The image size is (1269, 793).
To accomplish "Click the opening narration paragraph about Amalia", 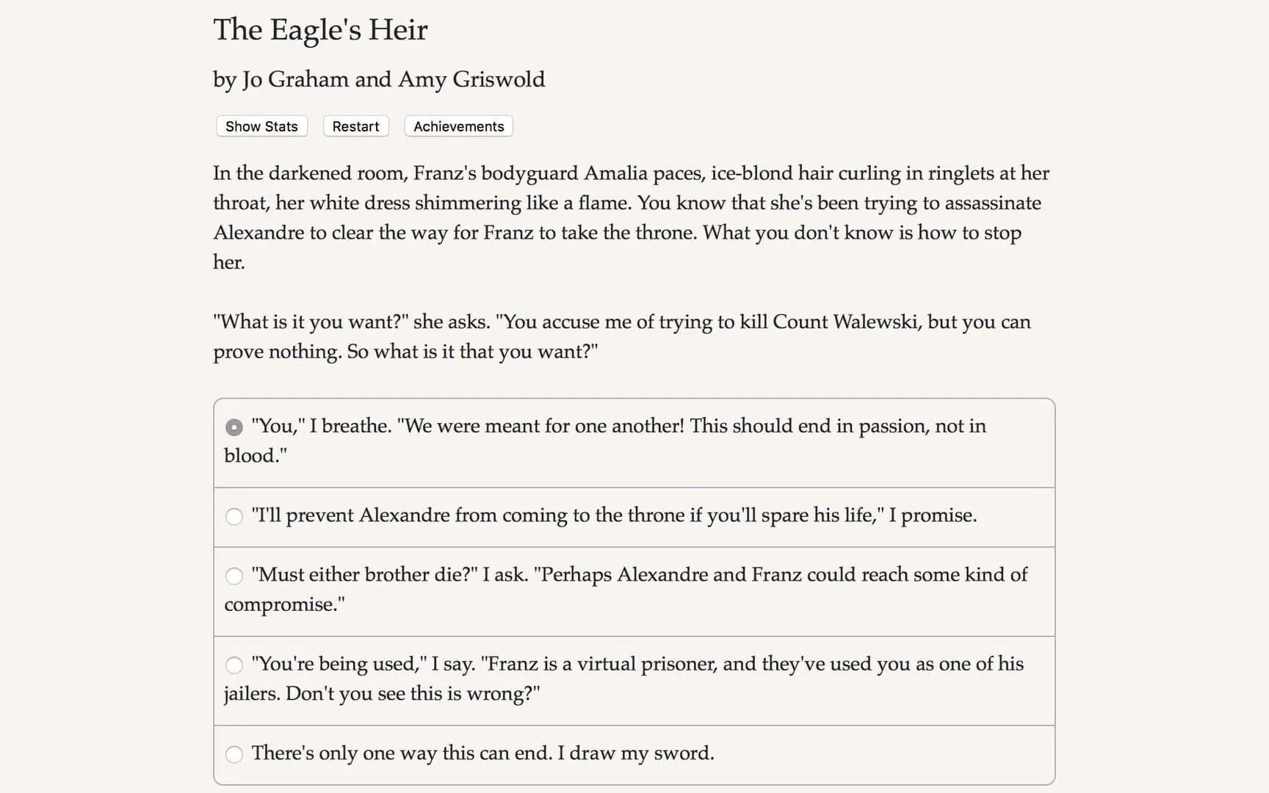I will point(632,217).
